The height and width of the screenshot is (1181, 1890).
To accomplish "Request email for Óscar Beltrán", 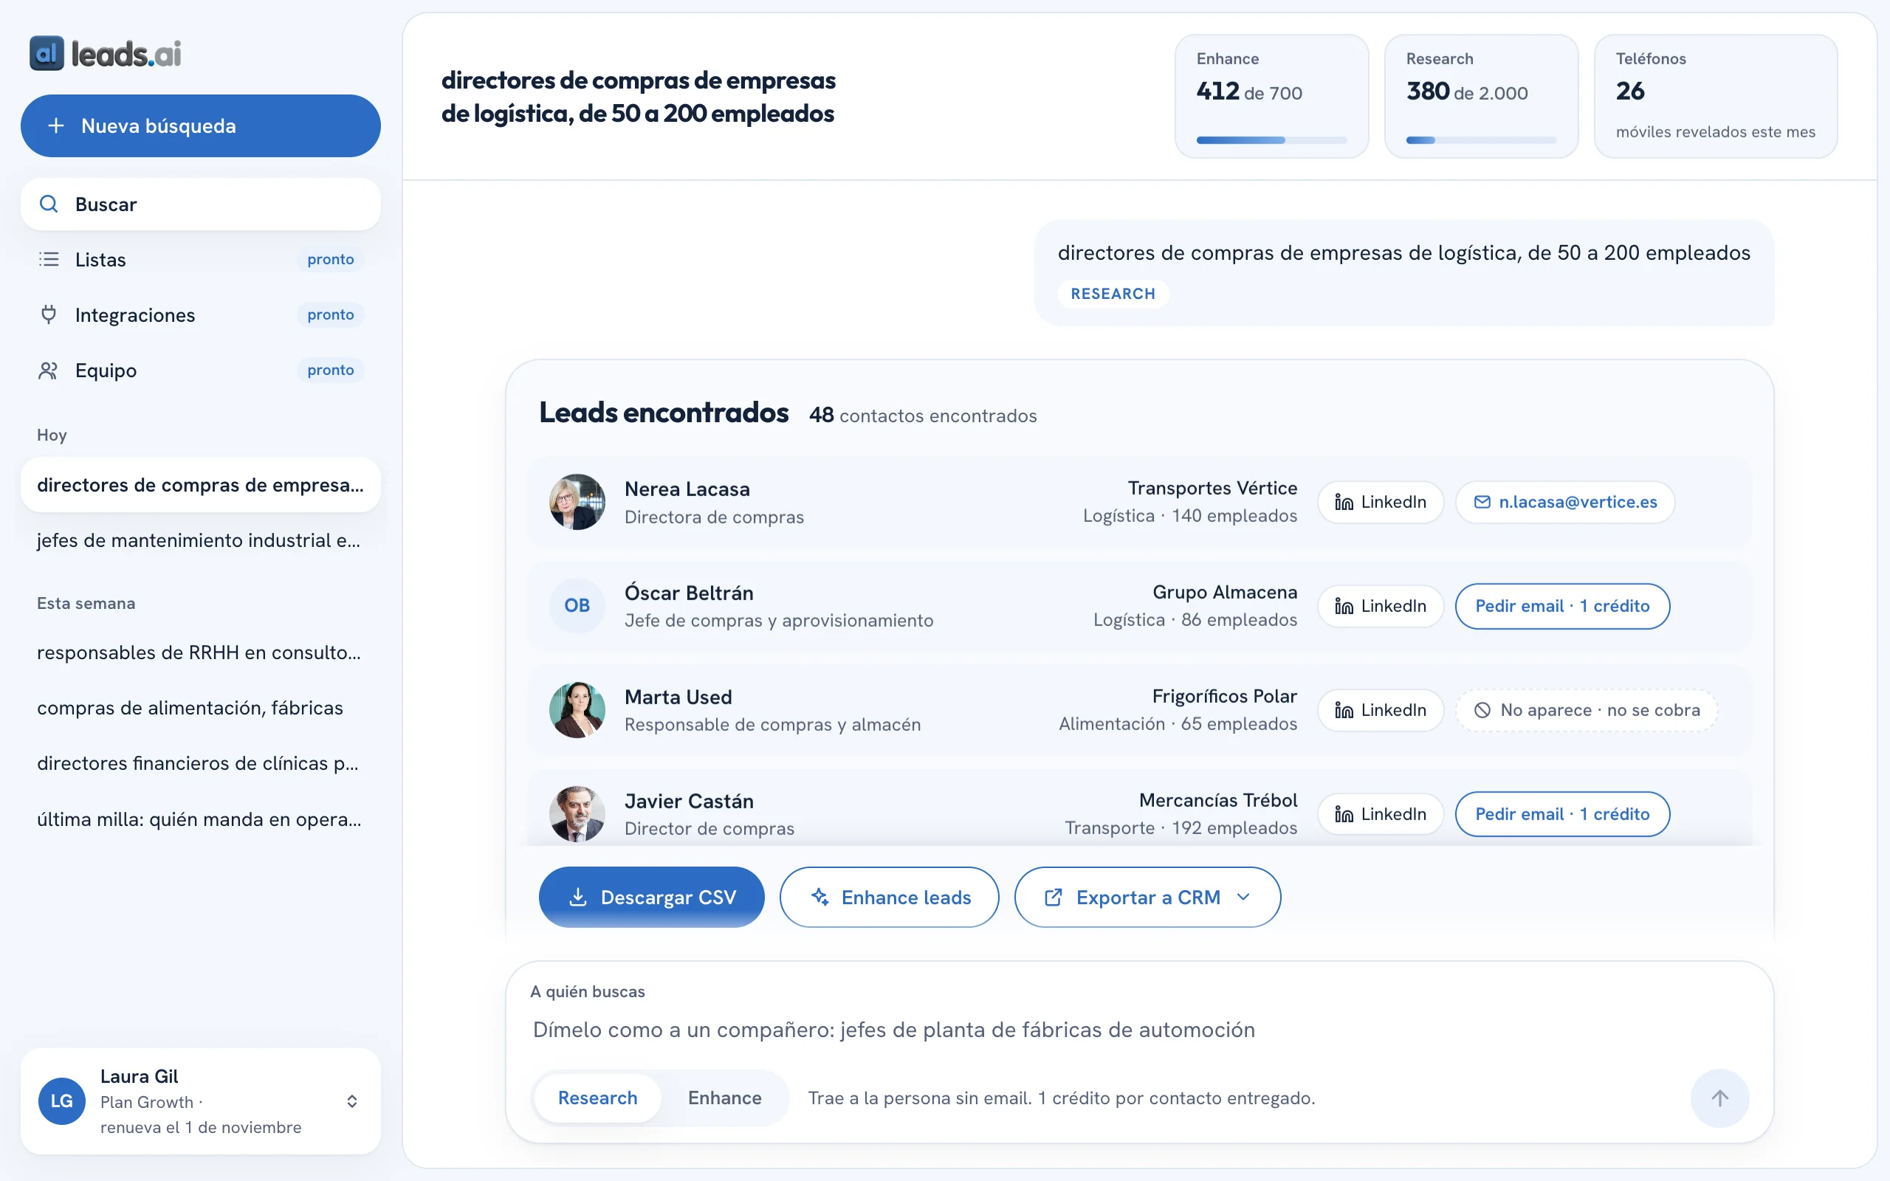I will (x=1562, y=606).
